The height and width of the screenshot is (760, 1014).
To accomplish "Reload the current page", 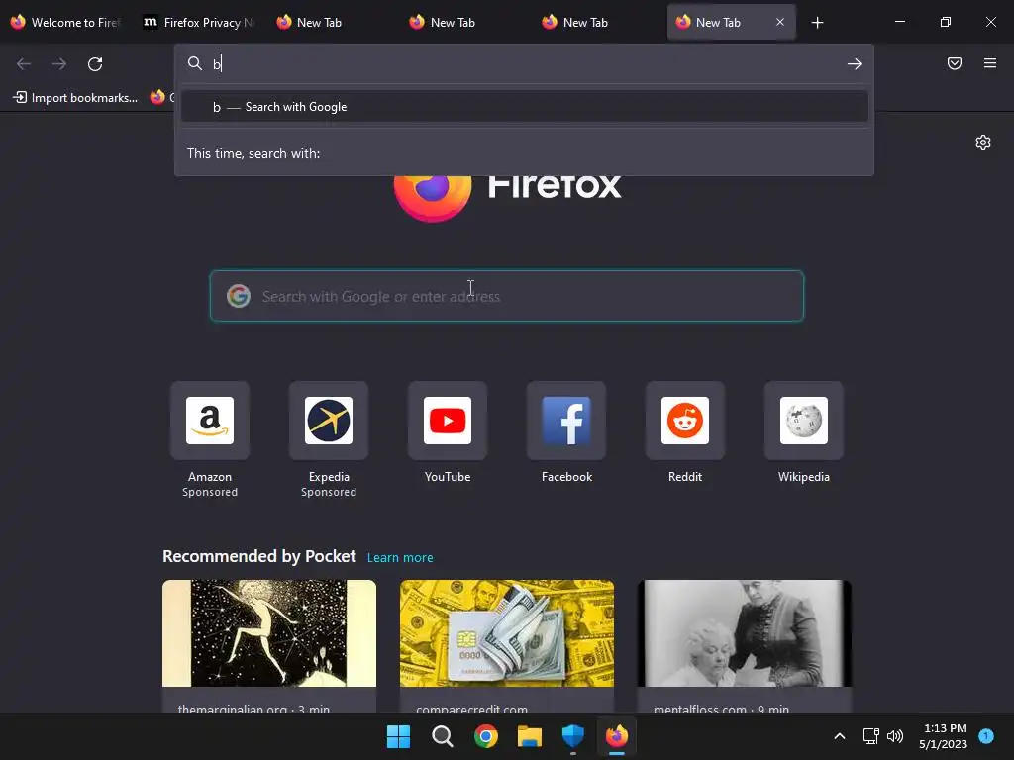I will pos(95,64).
